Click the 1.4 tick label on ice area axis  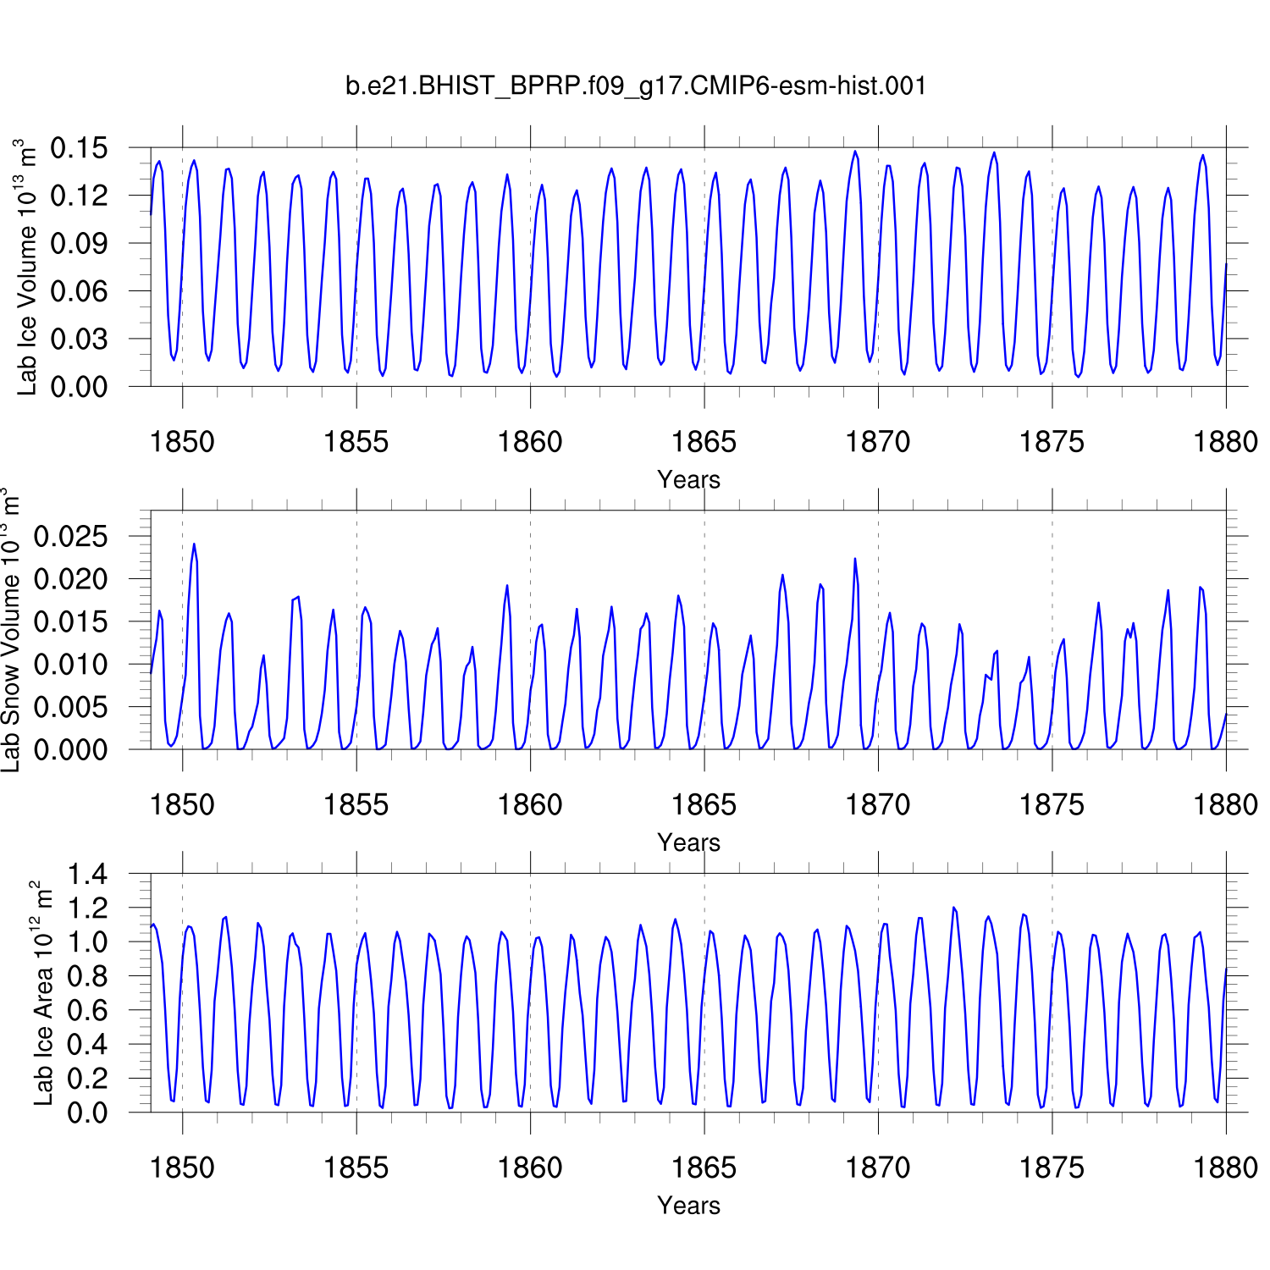87,874
